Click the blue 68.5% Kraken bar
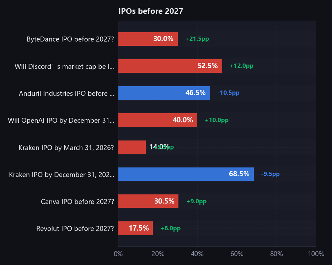This screenshot has width=332, height=265. [186, 174]
